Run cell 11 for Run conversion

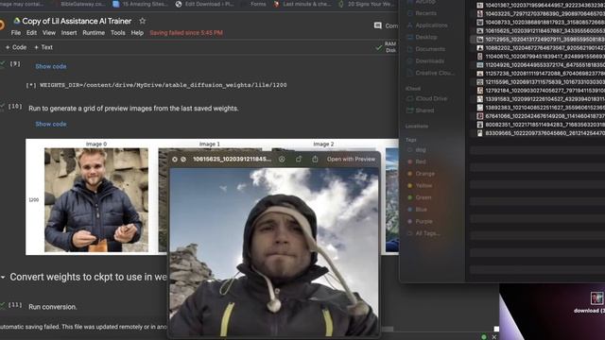coord(15,305)
